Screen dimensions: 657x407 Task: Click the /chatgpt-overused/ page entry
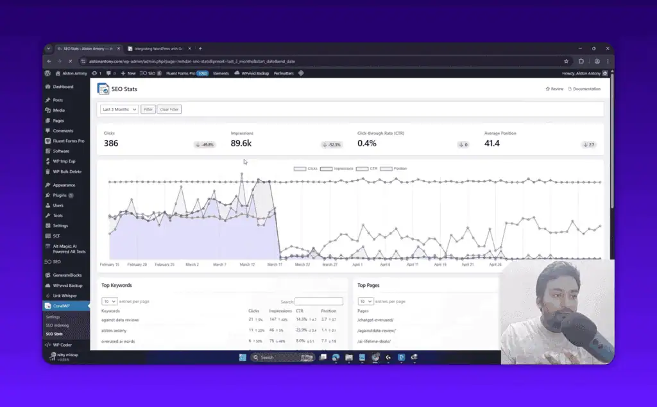coord(375,320)
